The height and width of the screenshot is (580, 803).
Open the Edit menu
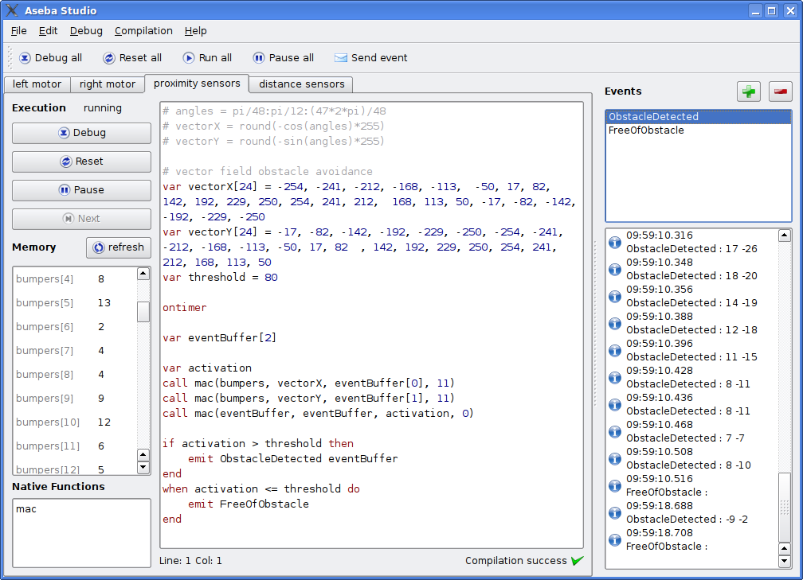(x=48, y=31)
